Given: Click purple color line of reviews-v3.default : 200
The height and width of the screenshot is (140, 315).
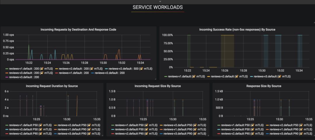Looking at the screenshot, I should point(7,77).
